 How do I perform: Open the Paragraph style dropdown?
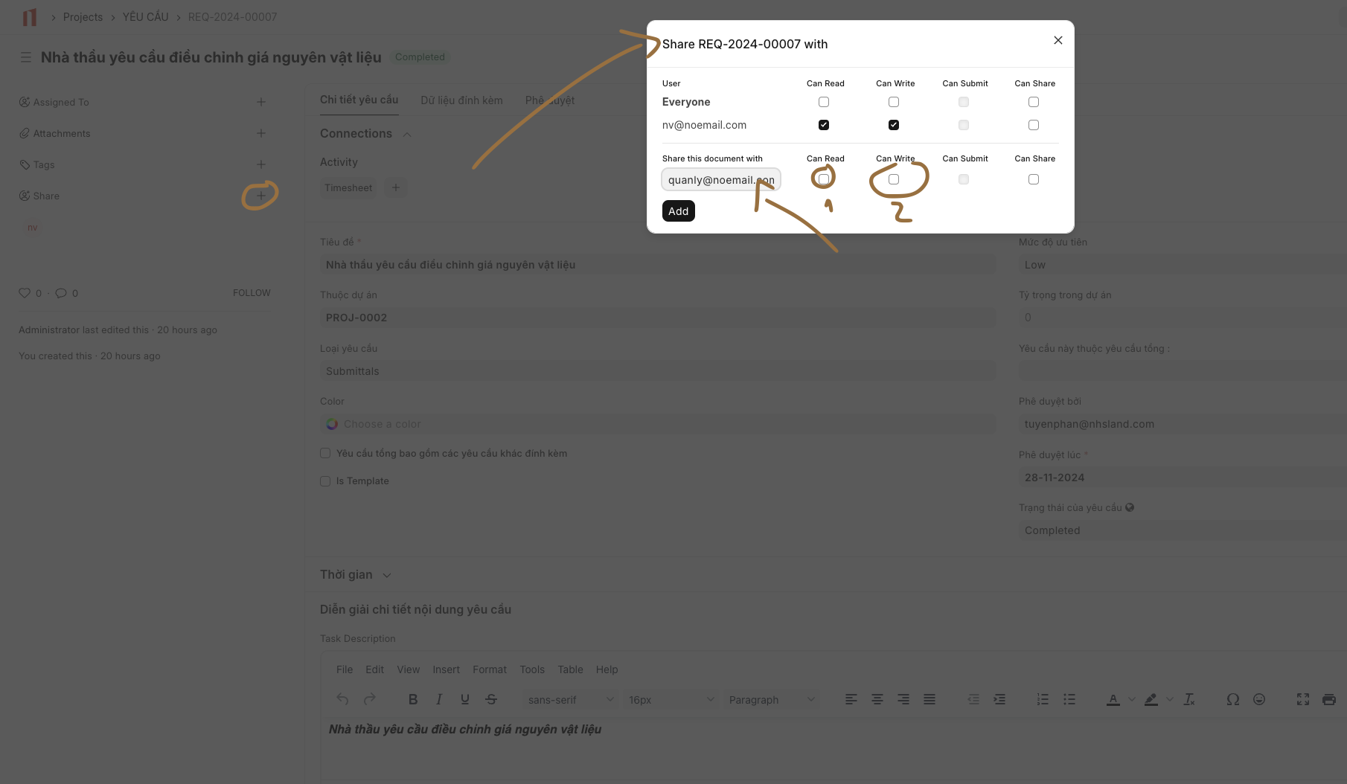point(771,700)
